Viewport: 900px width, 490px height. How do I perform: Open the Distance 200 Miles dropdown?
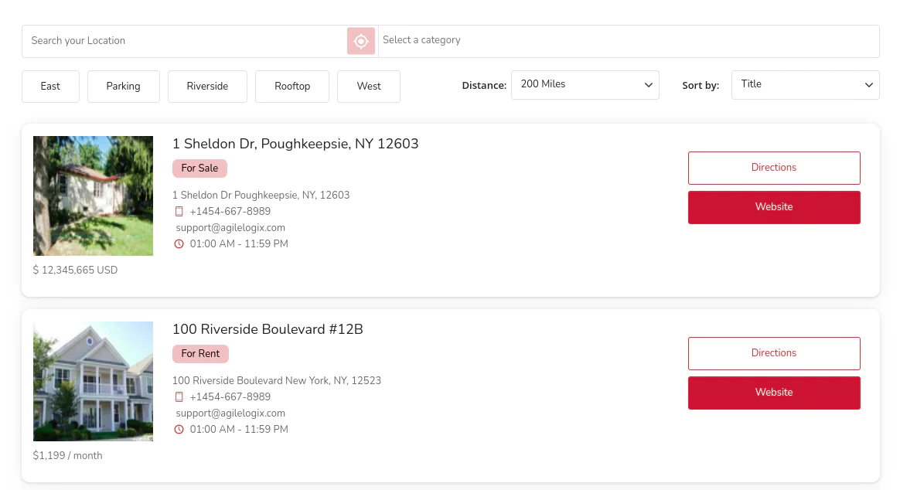585,85
